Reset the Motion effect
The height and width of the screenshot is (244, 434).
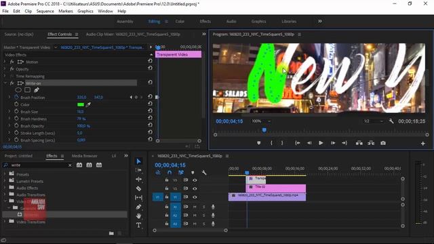tap(150, 61)
